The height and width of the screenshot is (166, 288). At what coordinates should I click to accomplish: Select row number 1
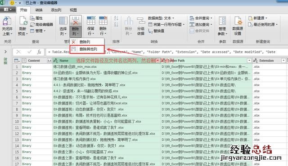tap(17, 67)
